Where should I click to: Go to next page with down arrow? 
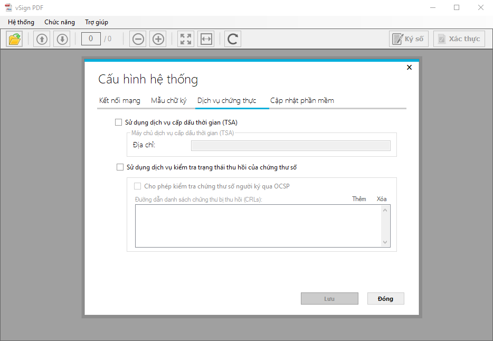62,39
